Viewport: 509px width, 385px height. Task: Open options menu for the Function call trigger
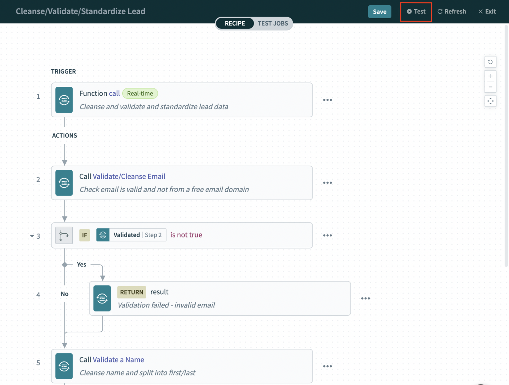327,100
